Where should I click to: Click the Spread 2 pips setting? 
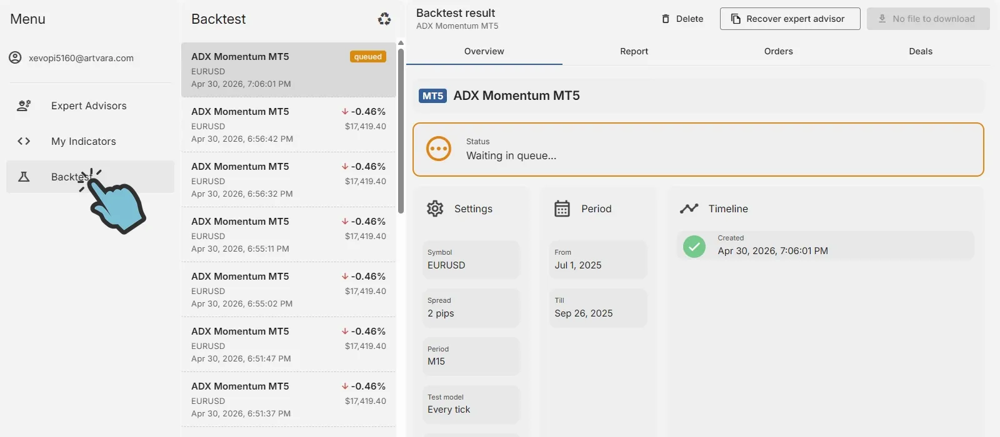pos(471,308)
